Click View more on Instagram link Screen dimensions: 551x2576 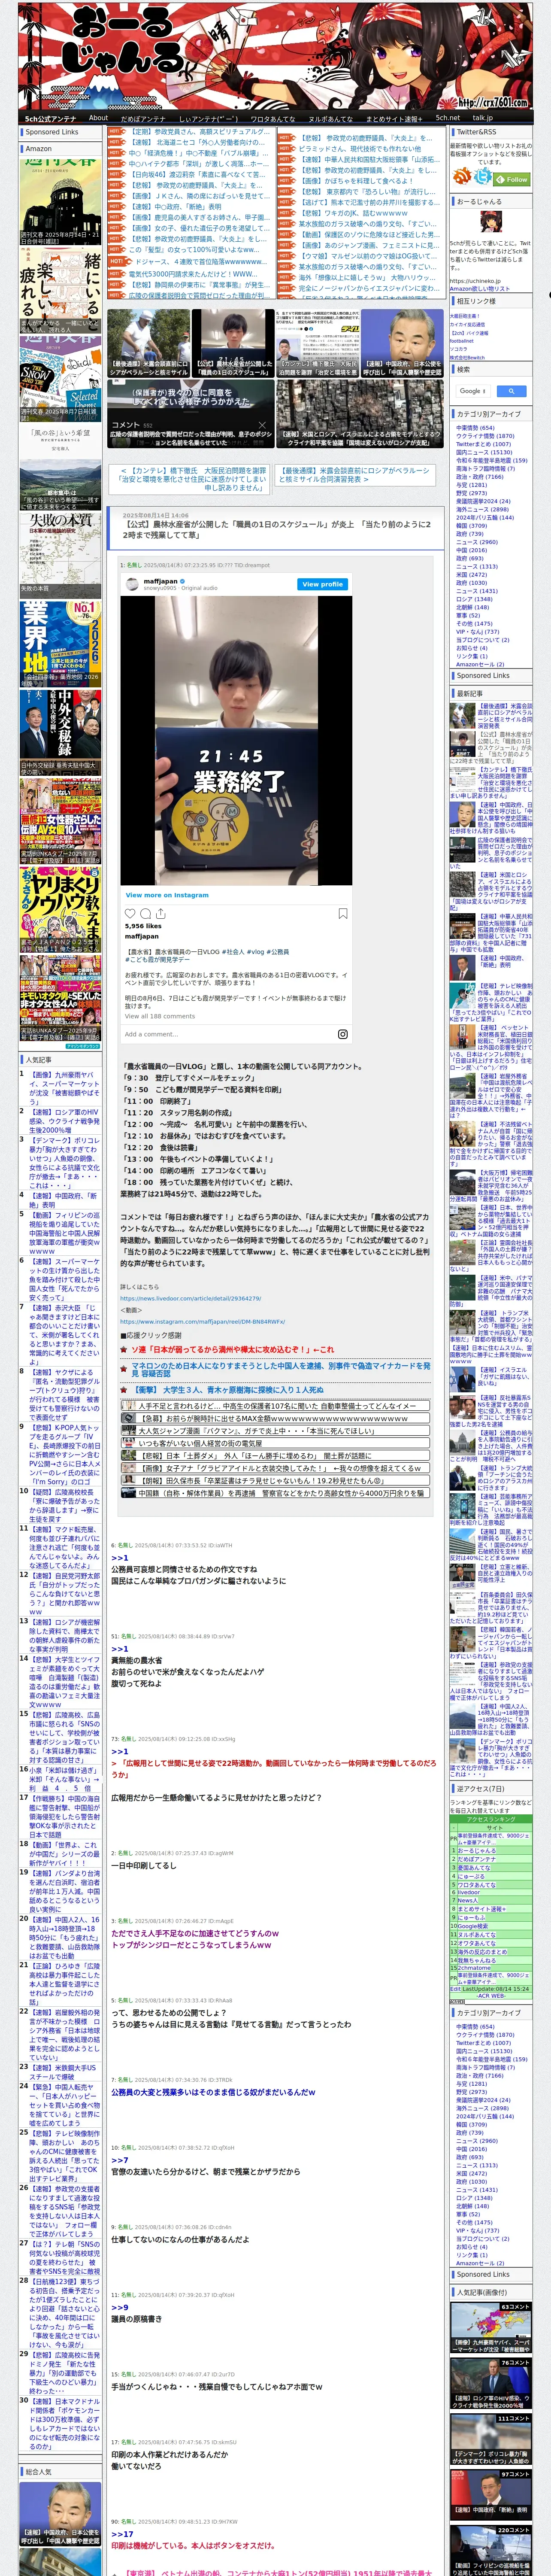point(167,895)
